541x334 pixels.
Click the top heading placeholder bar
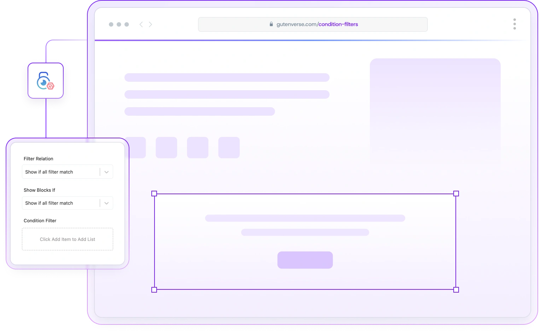[227, 77]
